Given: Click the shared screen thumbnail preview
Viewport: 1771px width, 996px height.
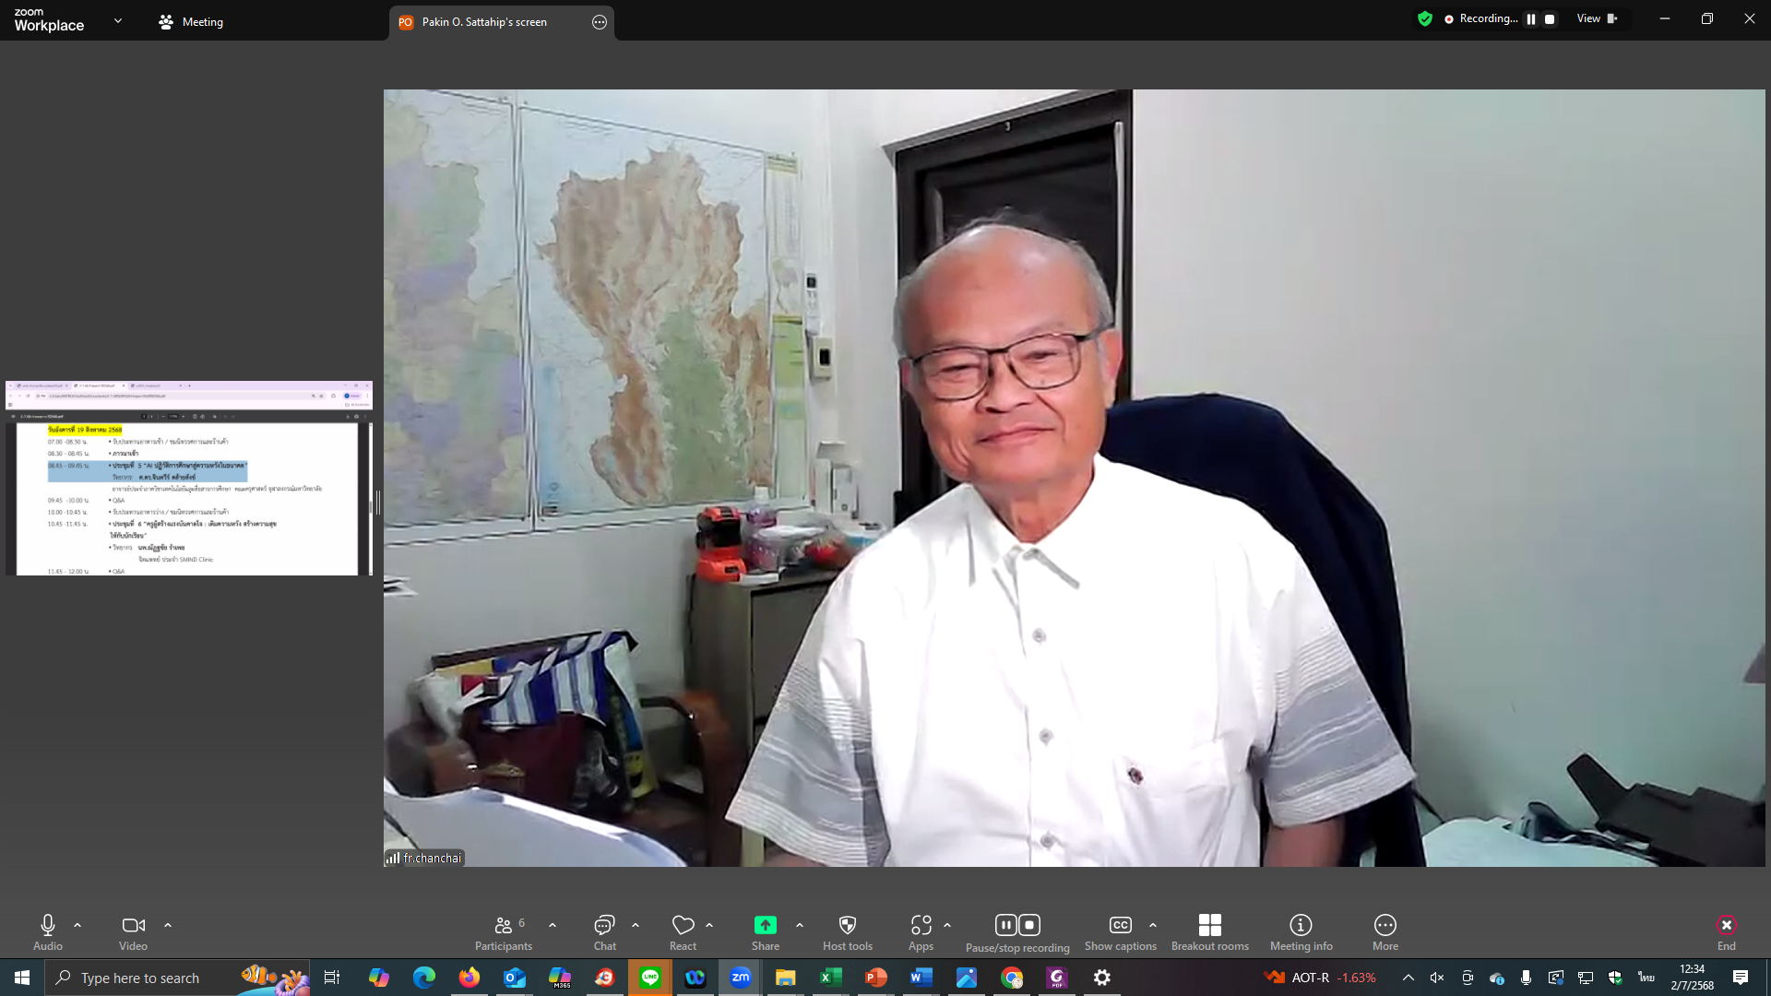Looking at the screenshot, I should 188,479.
